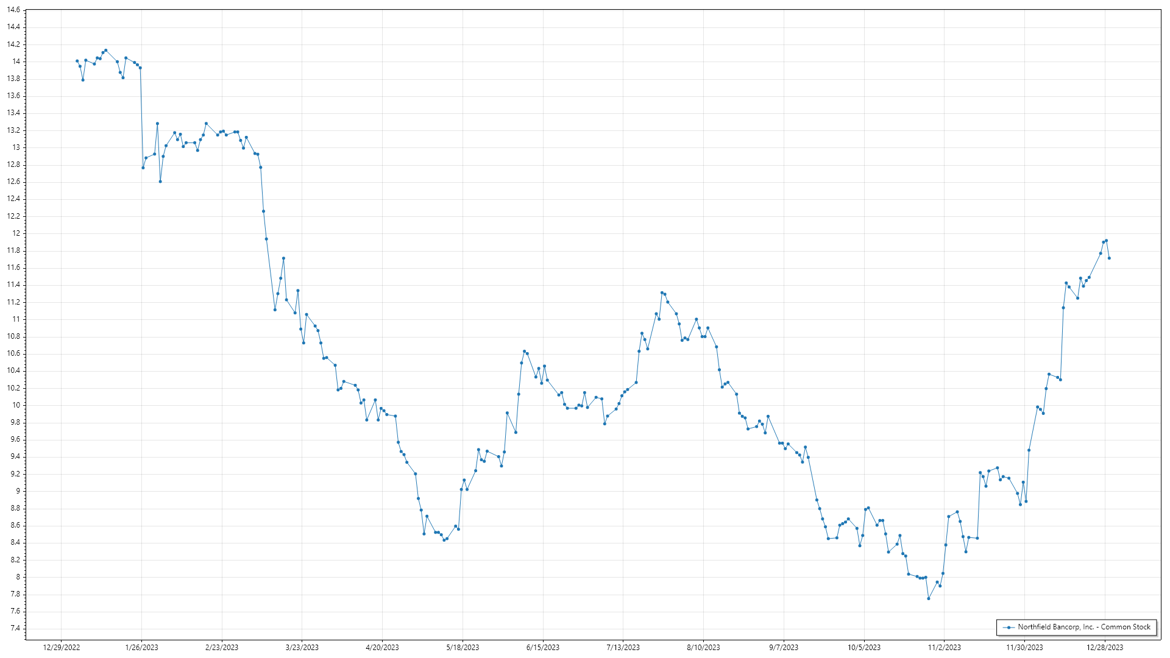The image size is (1170, 658).
Task: Select the 9/7/2023 x-axis date label
Action: tap(784, 648)
